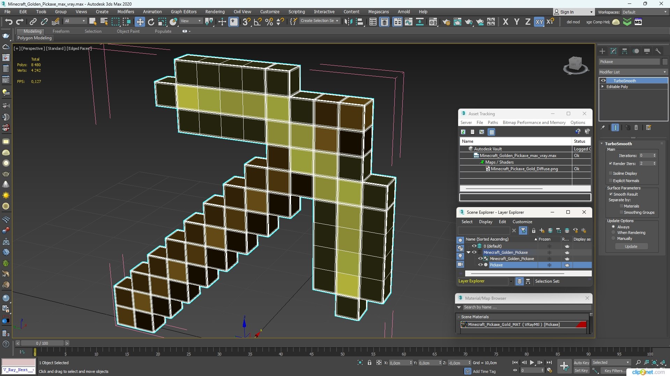Open the Render Setup teapot icon
Viewport: 670px width, 376px height.
coord(446,22)
